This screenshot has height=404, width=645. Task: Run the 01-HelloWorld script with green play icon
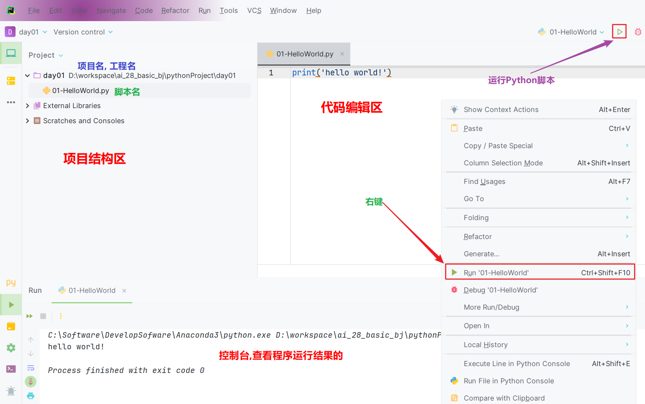click(620, 32)
